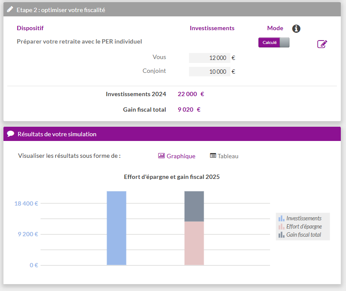
Task: Toggle the Calculé mode switch
Action: click(x=274, y=42)
